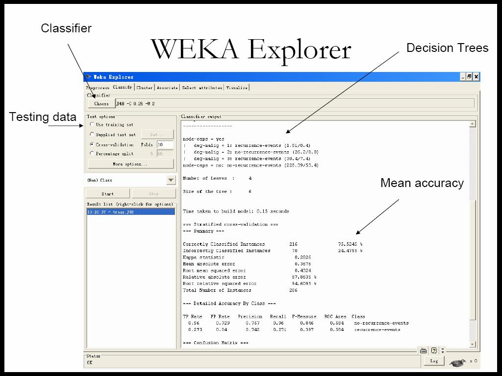Click the 'Mean absolute error' line

click(x=247, y=264)
